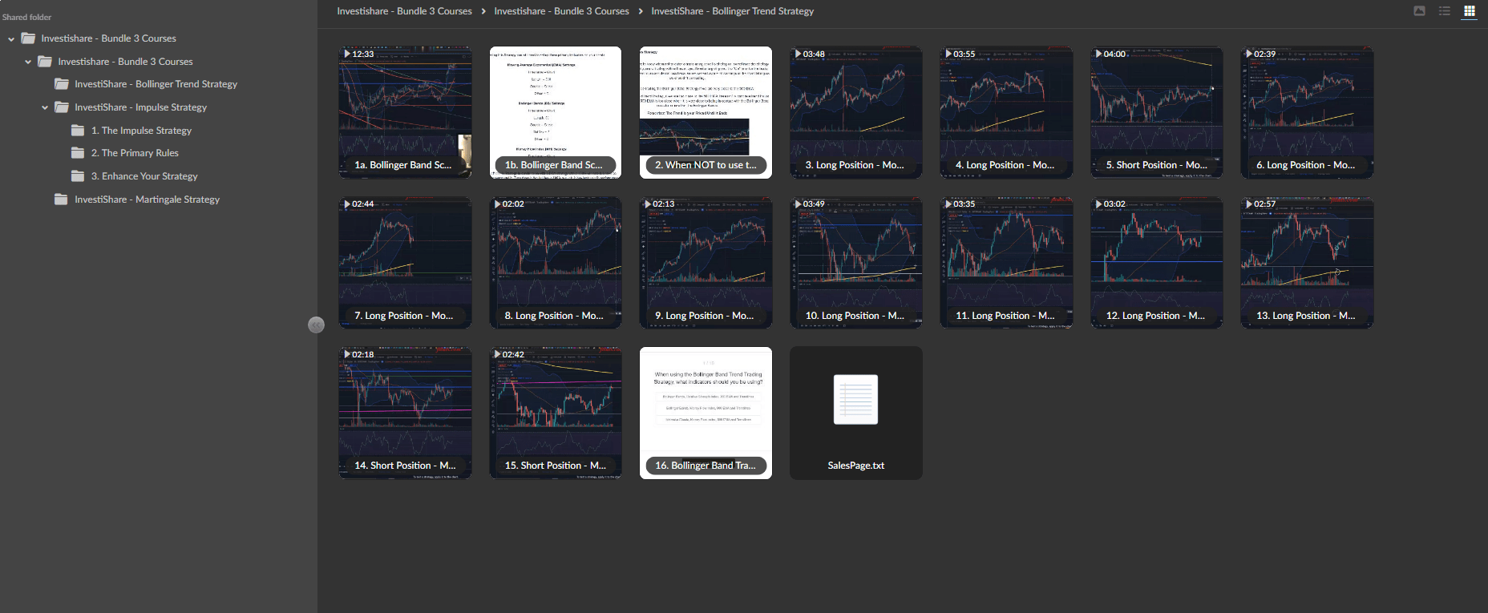The height and width of the screenshot is (613, 1488).
Task: Open 1. The Impulse Strategy folder
Action: [x=141, y=131]
